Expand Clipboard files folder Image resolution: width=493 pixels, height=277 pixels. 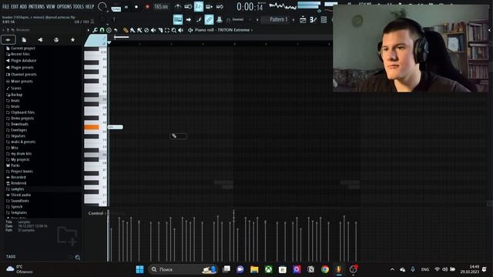[21, 112]
